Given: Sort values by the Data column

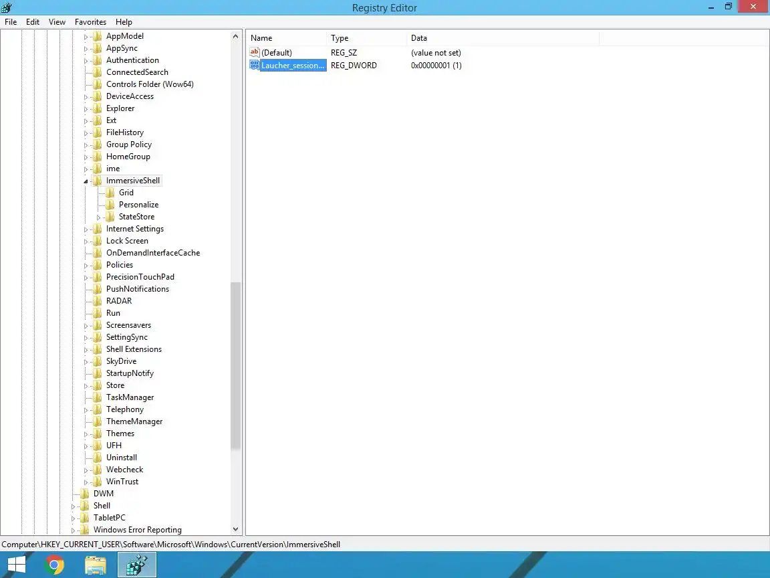Looking at the screenshot, I should pos(503,38).
